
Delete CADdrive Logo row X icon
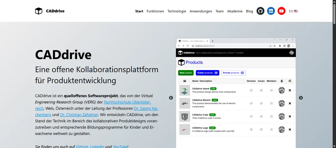(290, 130)
